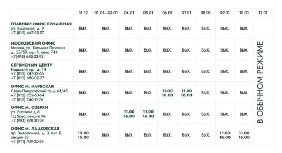Click the 31.12 date column header
Screen dimensions: 282x153
(83, 13)
